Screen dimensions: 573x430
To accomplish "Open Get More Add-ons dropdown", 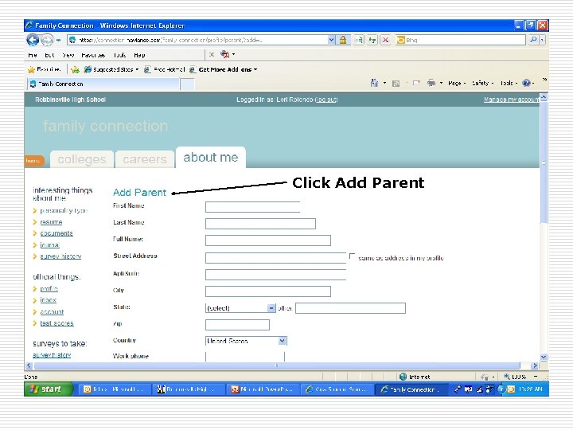I will pyautogui.click(x=224, y=69).
